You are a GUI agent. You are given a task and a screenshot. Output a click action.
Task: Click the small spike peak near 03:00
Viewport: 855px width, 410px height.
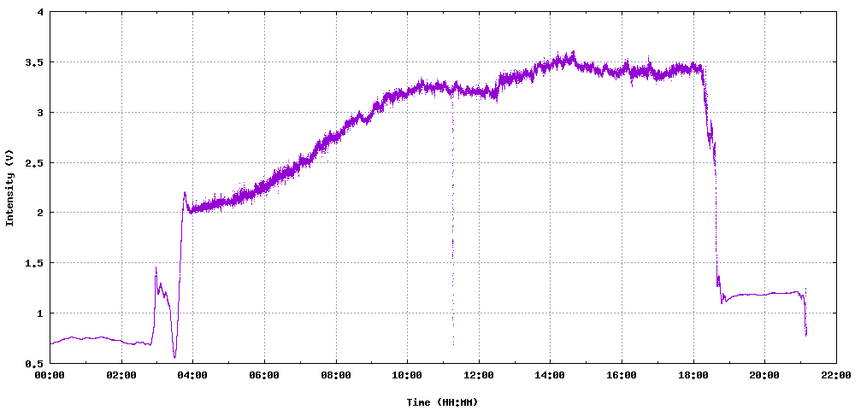[156, 267]
